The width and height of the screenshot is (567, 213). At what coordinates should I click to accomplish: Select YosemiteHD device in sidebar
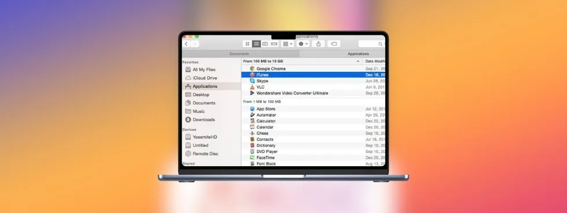click(205, 137)
